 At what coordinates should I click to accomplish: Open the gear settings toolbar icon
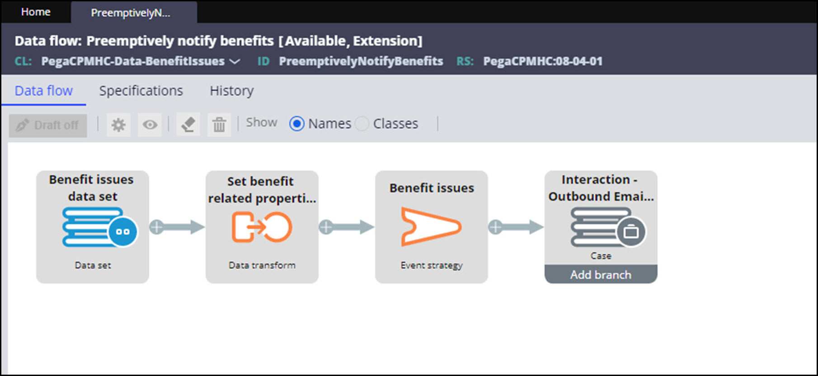(x=118, y=125)
